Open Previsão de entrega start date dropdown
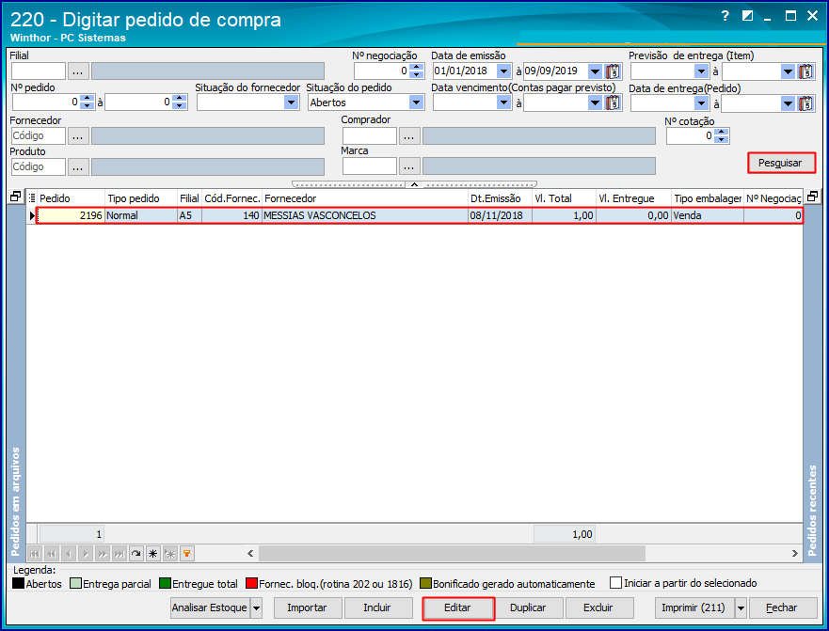829x631 pixels. [702, 71]
